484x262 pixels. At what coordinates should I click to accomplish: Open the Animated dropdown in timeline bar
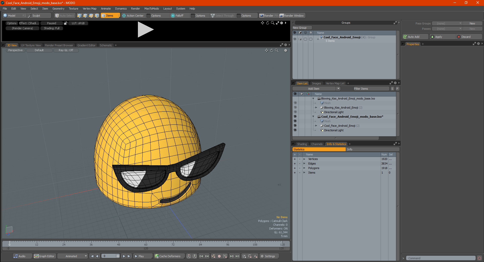[x=73, y=256]
